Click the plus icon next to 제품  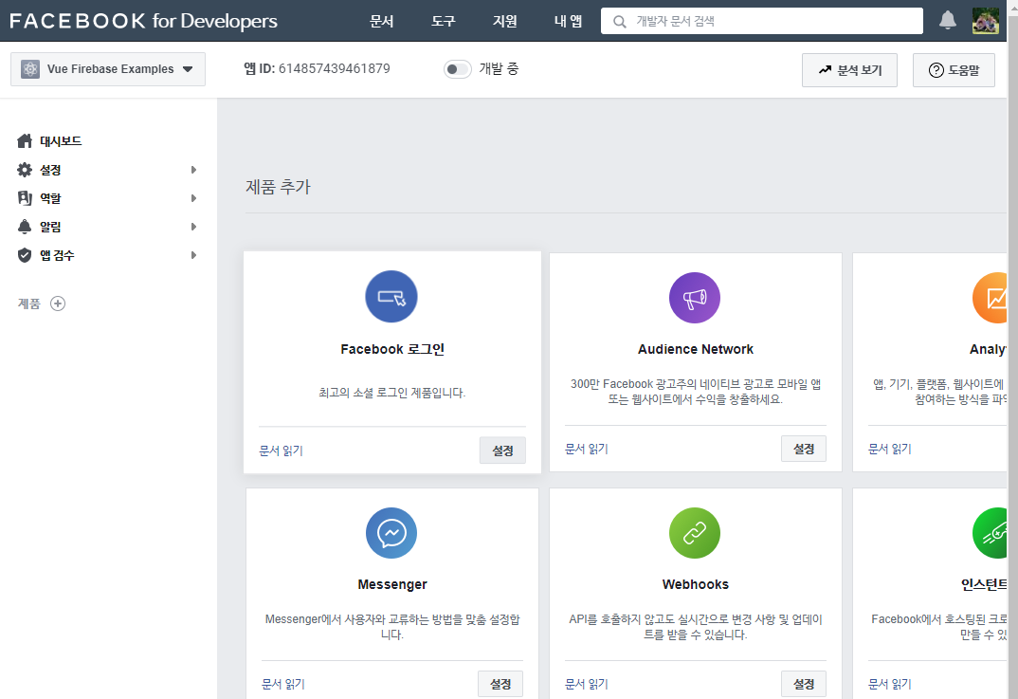point(58,304)
